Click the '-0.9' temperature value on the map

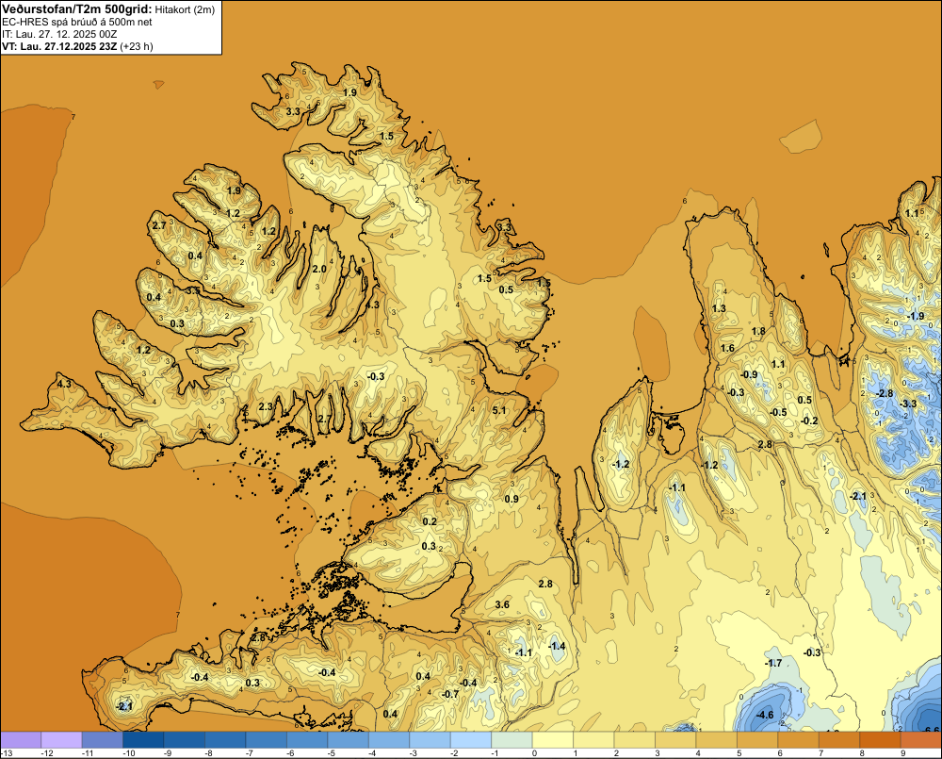[749, 374]
